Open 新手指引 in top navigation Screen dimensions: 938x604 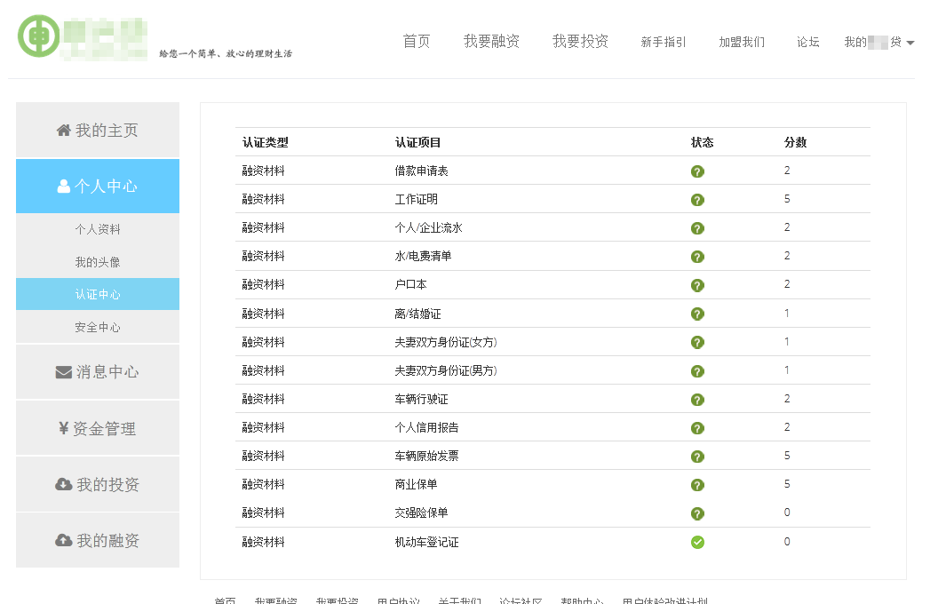[x=664, y=42]
